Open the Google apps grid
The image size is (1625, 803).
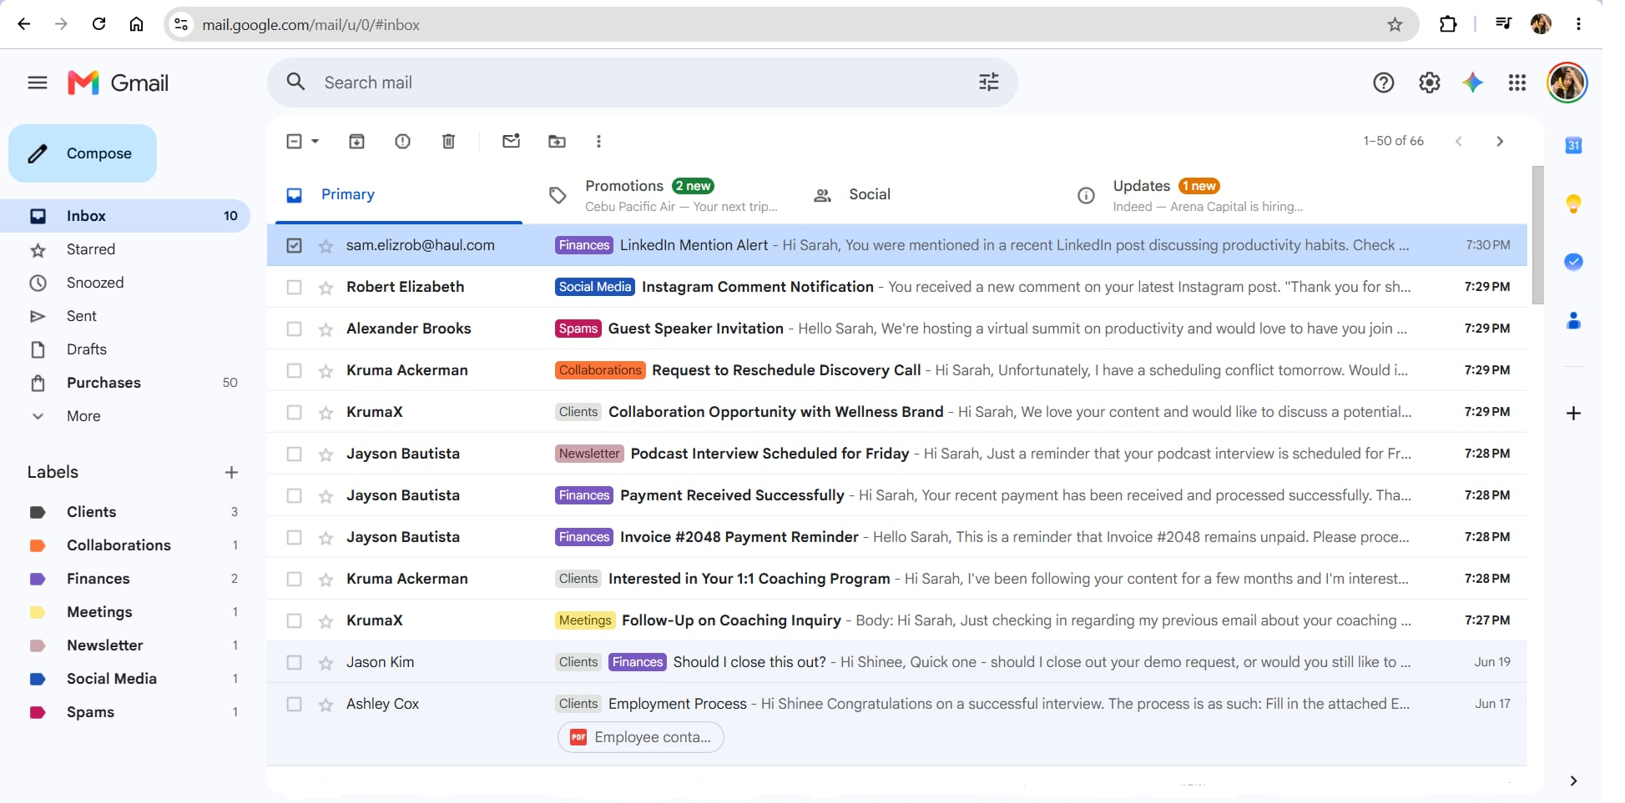[x=1517, y=83]
